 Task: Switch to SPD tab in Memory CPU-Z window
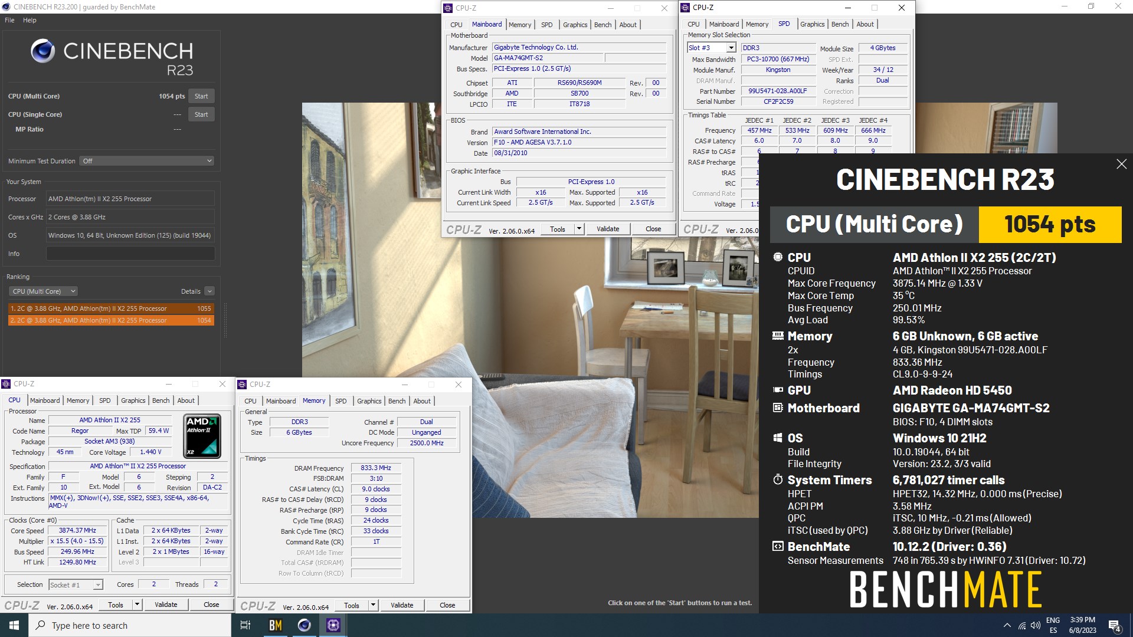tap(340, 401)
